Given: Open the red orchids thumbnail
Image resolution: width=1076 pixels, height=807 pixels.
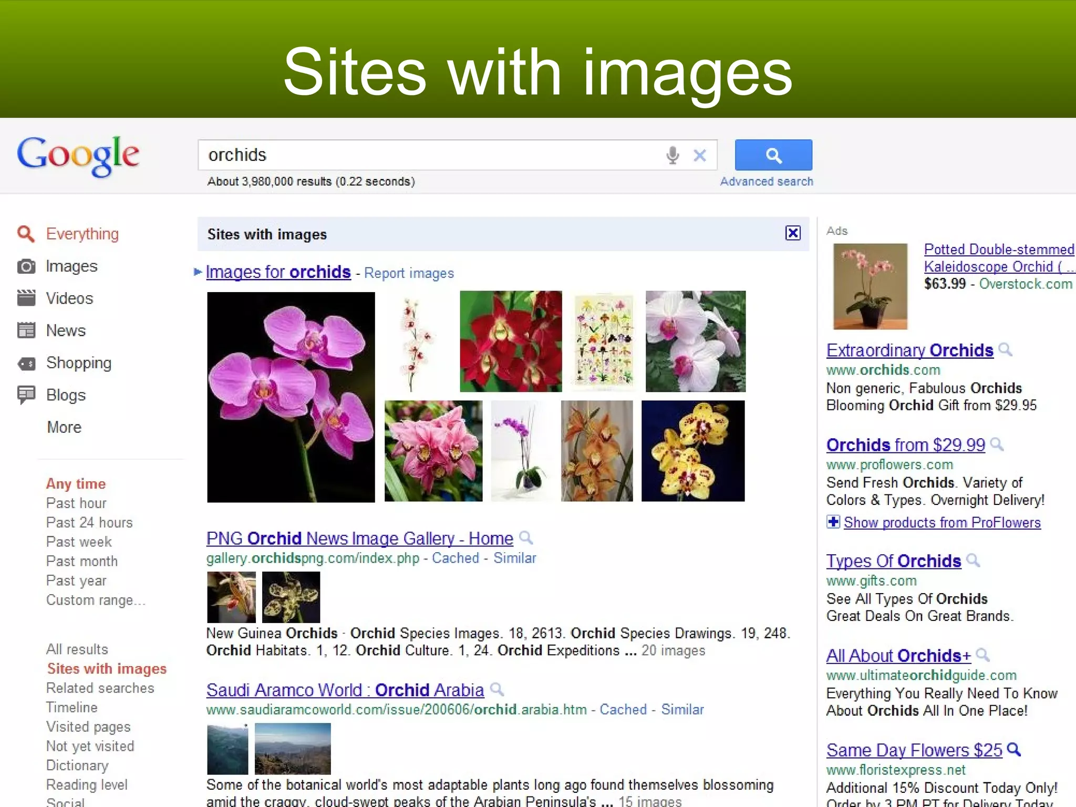Looking at the screenshot, I should click(x=511, y=342).
